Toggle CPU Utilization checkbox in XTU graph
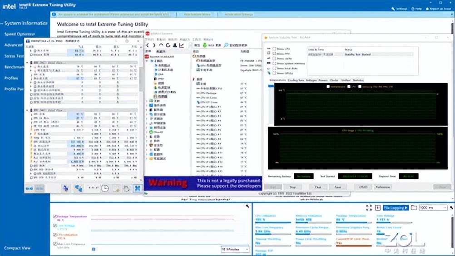The image size is (455, 256). click(x=55, y=235)
